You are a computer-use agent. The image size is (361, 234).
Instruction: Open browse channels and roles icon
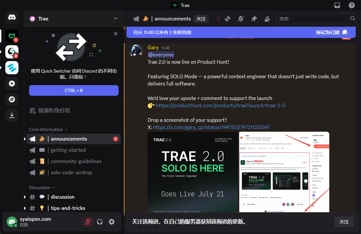point(32,111)
